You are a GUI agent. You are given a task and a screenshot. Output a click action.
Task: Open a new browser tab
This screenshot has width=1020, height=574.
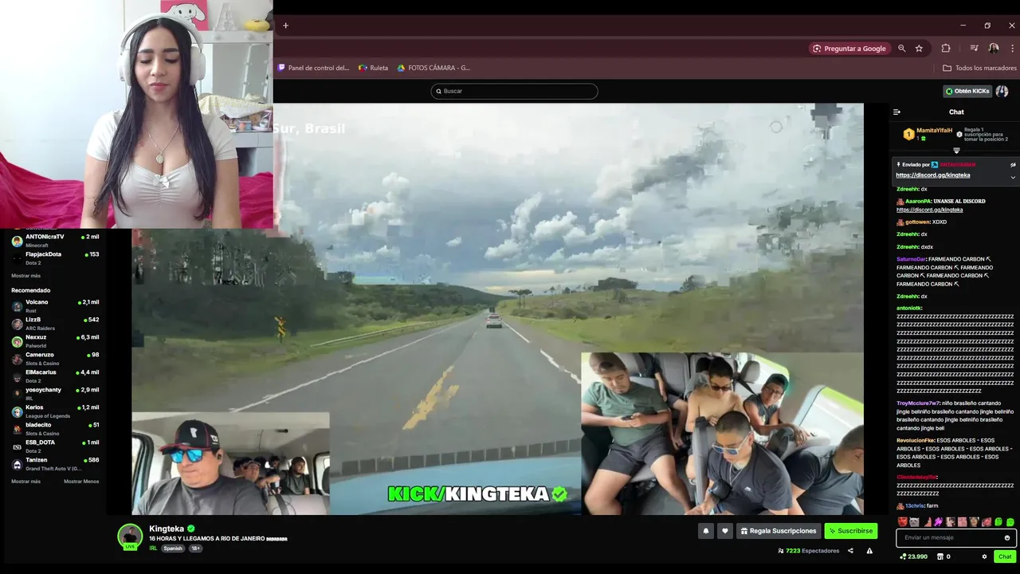(x=285, y=26)
